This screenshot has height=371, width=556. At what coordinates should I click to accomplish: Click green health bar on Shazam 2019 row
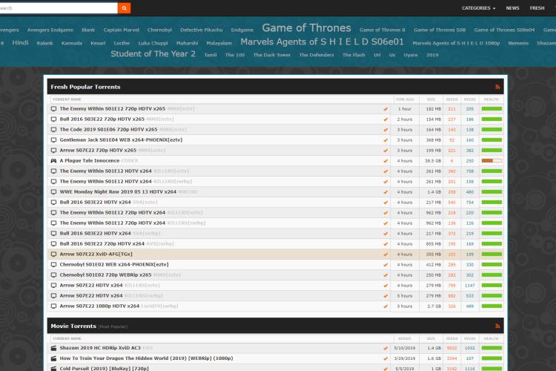coord(492,348)
